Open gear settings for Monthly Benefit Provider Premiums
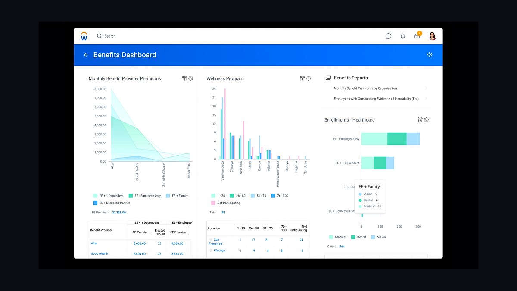Viewport: 517px width, 291px height. [191, 78]
